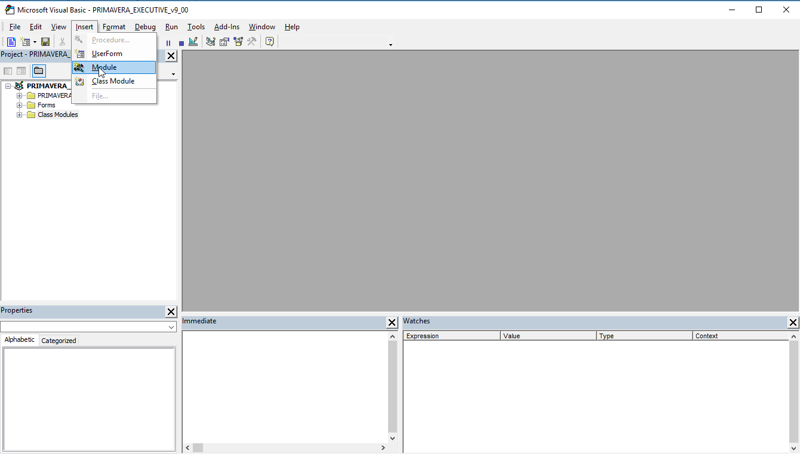This screenshot has width=800, height=454.
Task: Click the View Object button in Project pane
Action: pos(21,71)
